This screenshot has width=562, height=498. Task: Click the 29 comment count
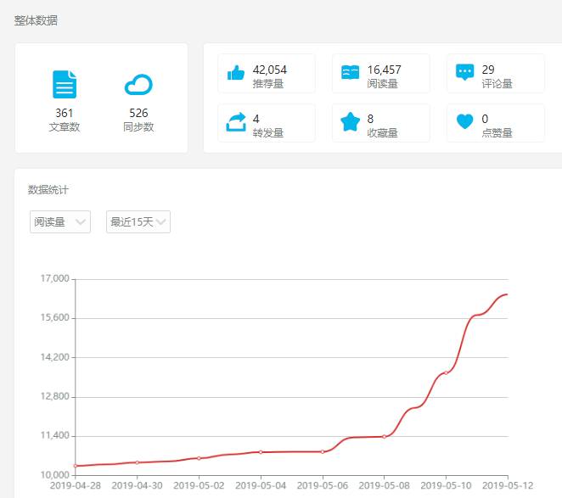click(488, 70)
